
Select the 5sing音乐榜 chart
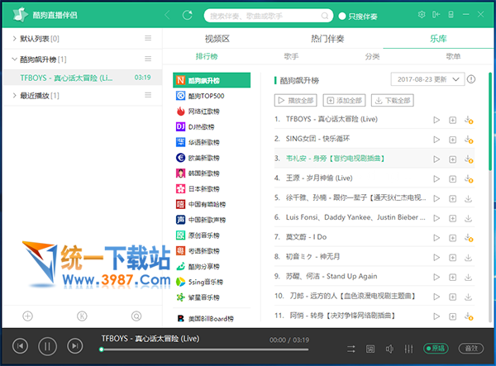[212, 282]
